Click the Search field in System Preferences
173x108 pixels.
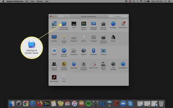point(118,16)
